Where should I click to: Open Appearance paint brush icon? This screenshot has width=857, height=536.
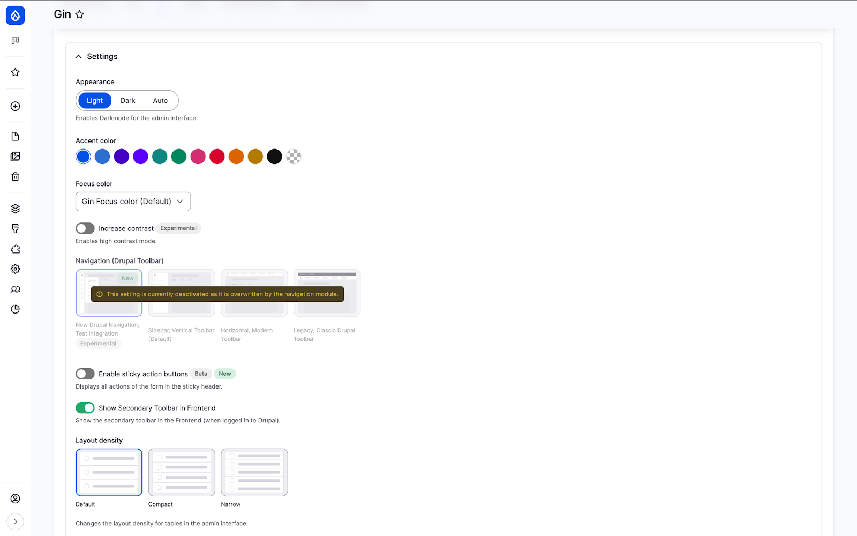click(x=15, y=229)
